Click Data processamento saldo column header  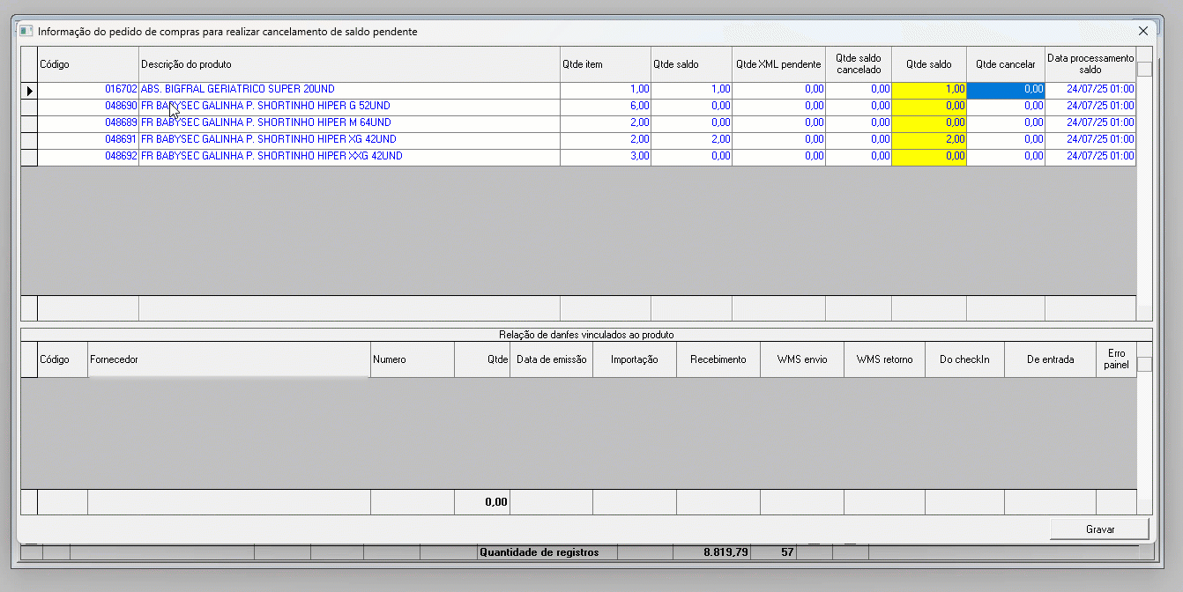1090,64
